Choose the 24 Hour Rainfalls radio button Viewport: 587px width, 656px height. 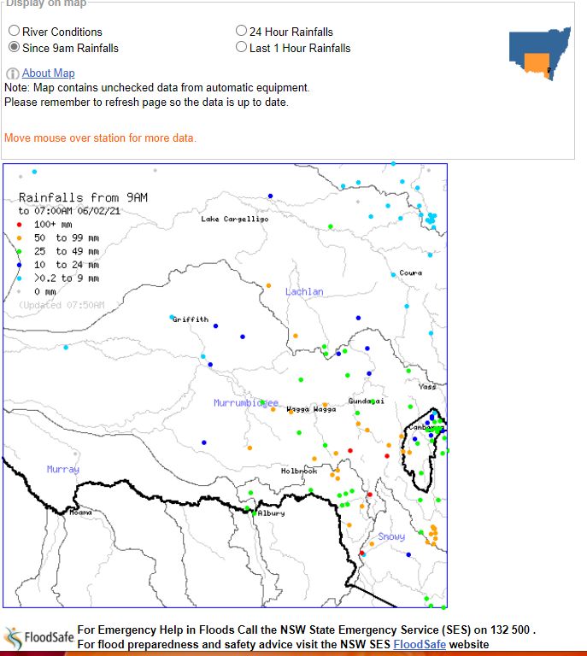(241, 31)
